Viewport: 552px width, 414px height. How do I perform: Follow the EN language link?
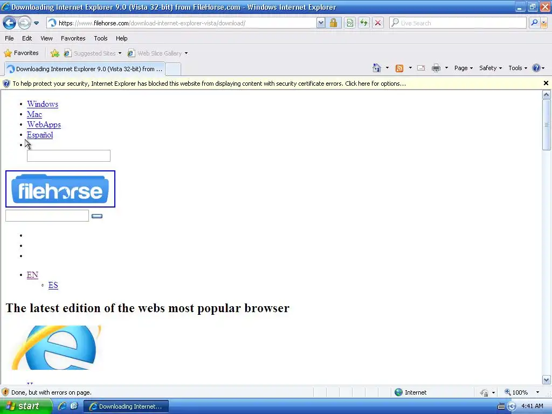(32, 275)
